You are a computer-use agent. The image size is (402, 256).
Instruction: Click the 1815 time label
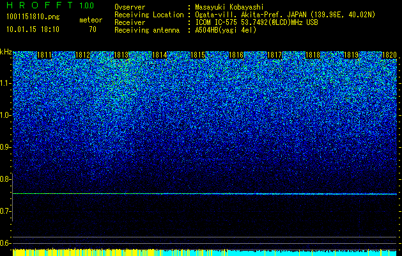pos(198,55)
